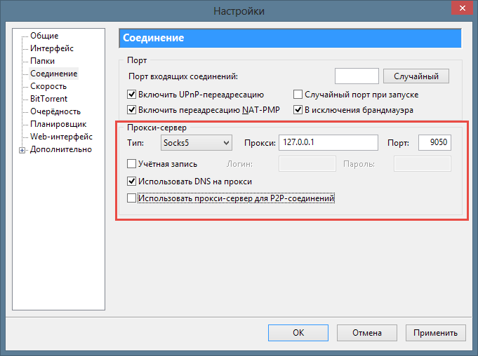Uncheck Включить UPnP-переадресацию
Viewport: 478px width, 356px height.
[x=131, y=95]
